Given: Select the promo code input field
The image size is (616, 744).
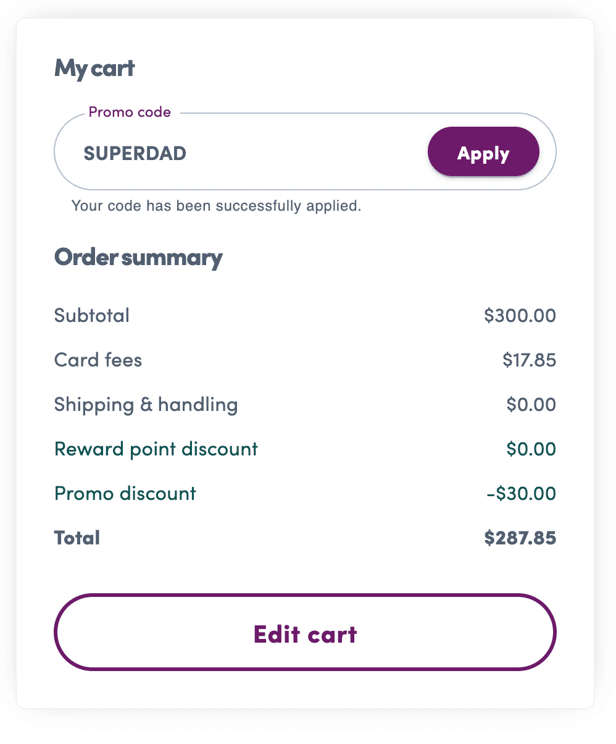Looking at the screenshot, I should pyautogui.click(x=247, y=151).
